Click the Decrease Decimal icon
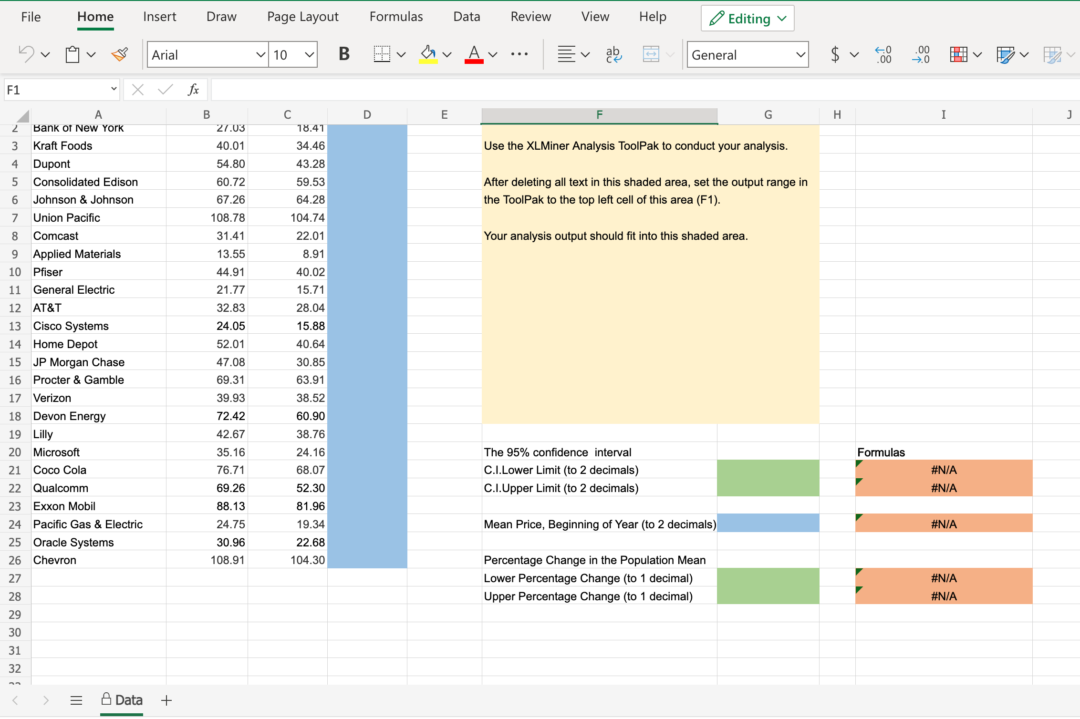This screenshot has width=1080, height=719. pos(920,54)
